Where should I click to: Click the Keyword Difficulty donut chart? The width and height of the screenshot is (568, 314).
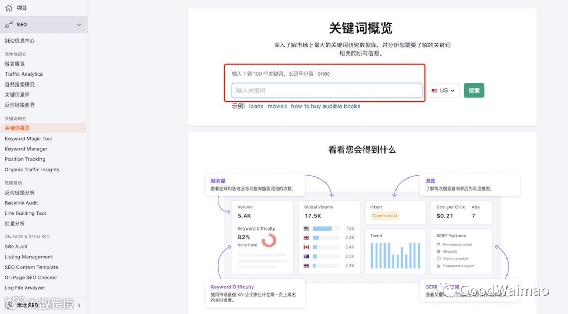(269, 240)
